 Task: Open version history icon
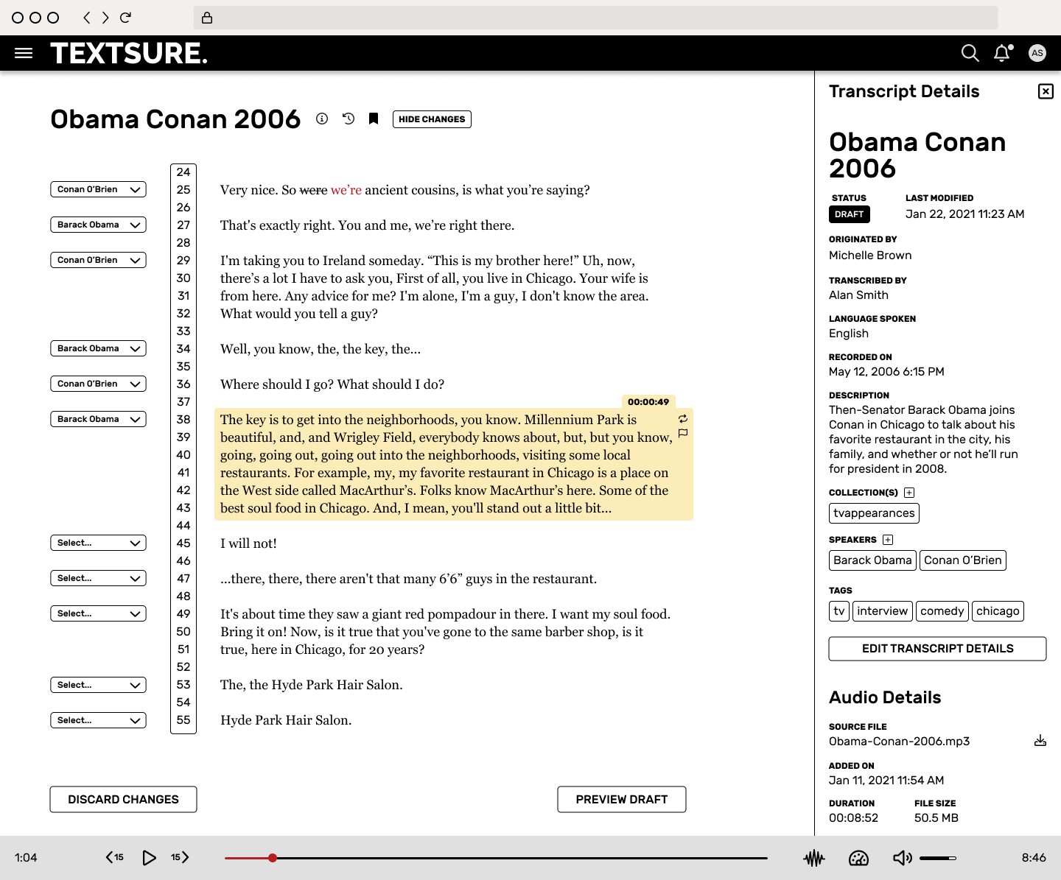pyautogui.click(x=349, y=119)
